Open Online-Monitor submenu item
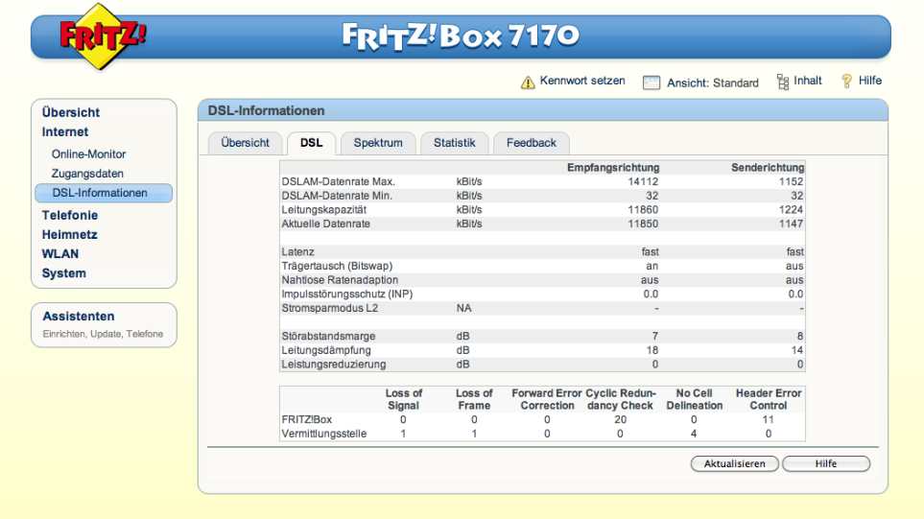 (x=88, y=154)
